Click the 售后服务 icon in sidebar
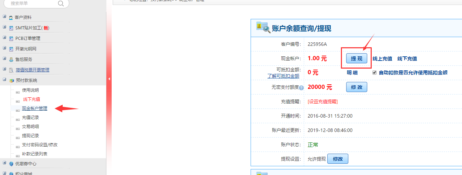Image resolution: width=462 pixels, height=175 pixels. [11, 59]
